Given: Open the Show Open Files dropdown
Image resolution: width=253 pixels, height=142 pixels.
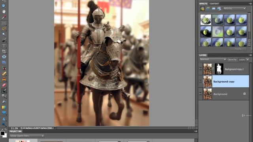Looking at the screenshot, I should tap(26, 136).
